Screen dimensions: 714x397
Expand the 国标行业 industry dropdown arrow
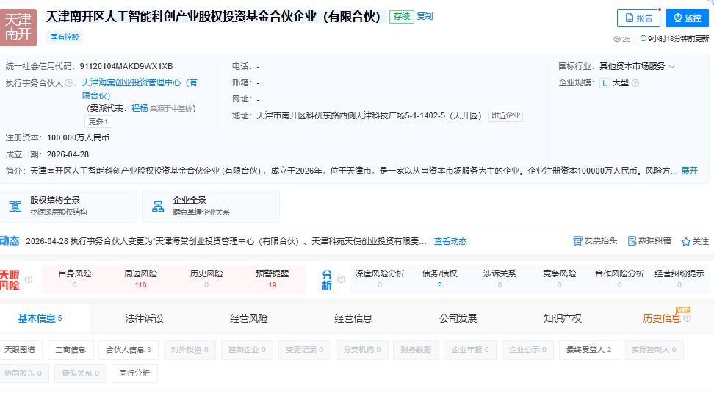tap(672, 67)
